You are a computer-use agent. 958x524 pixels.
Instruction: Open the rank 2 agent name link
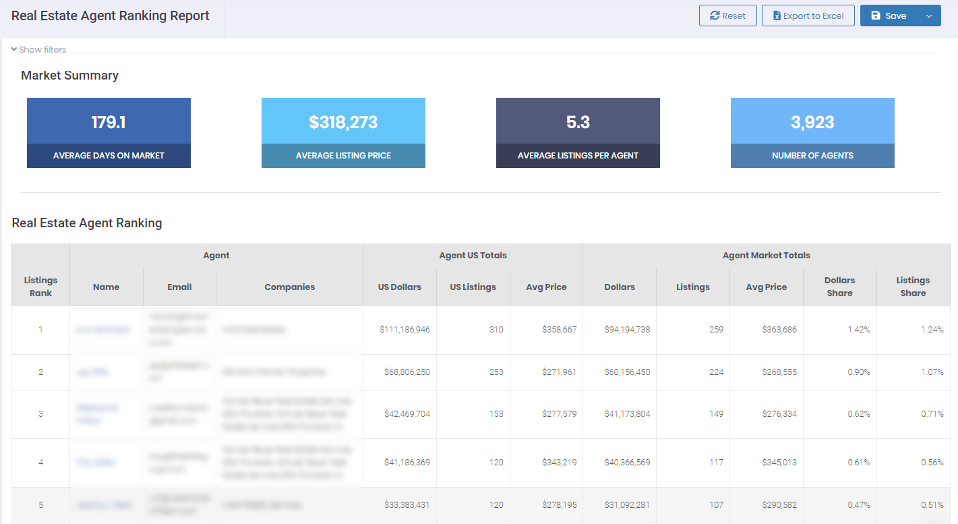pos(93,372)
